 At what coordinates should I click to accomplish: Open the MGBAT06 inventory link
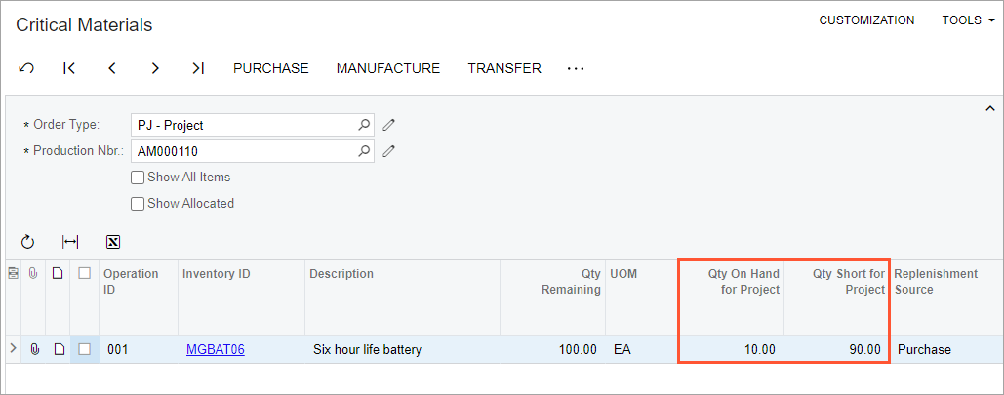pyautogui.click(x=215, y=349)
